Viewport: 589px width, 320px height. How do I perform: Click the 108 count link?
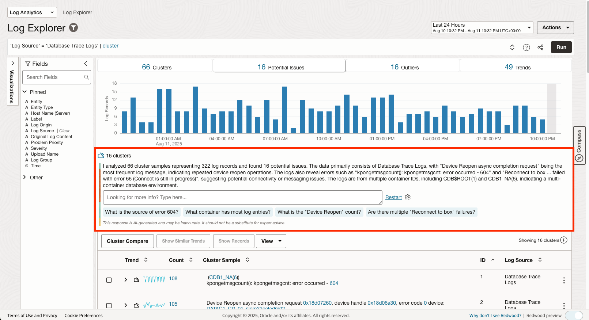173,278
